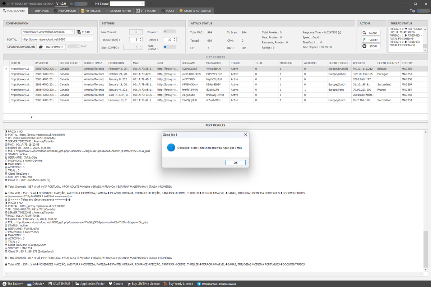Open the TOOLS tab
Viewport: 431px width, 287px height.
click(168, 11)
